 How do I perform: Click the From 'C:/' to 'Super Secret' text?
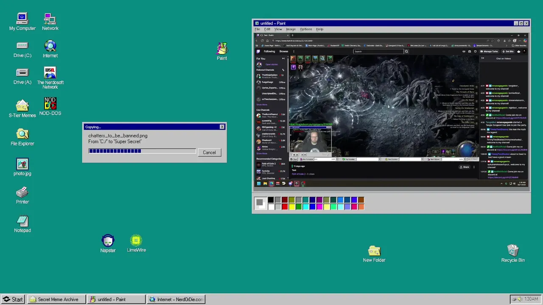pyautogui.click(x=115, y=141)
